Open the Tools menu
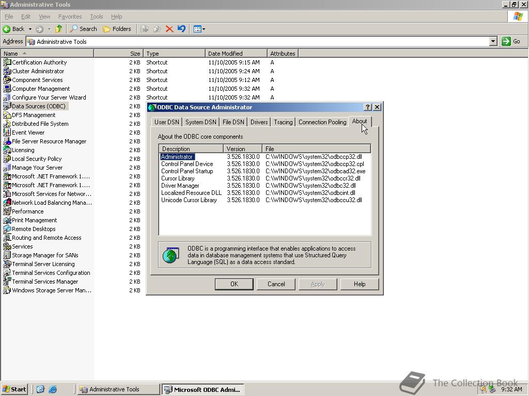 [96, 16]
